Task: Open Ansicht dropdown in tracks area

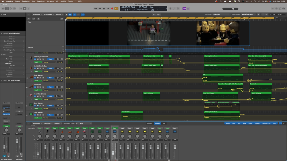Action: pos(59,15)
